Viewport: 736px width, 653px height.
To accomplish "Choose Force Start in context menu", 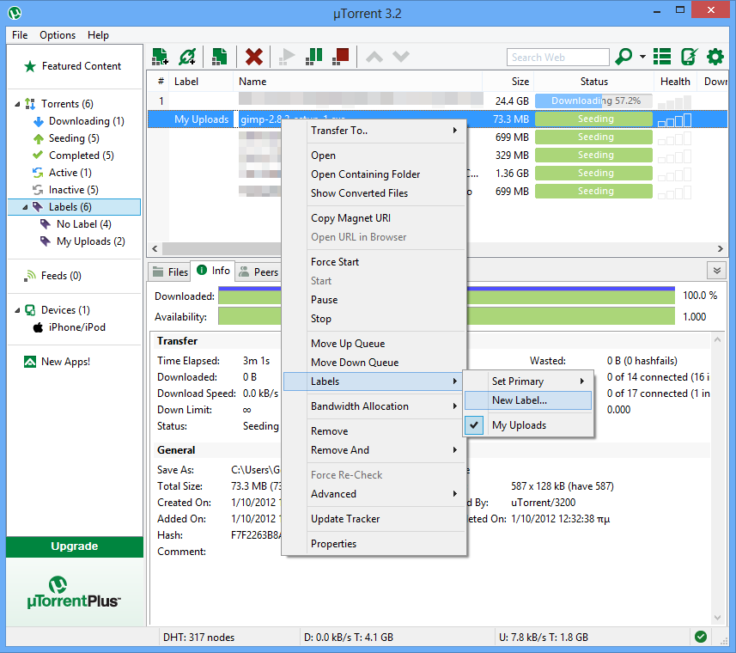I will [x=374, y=262].
